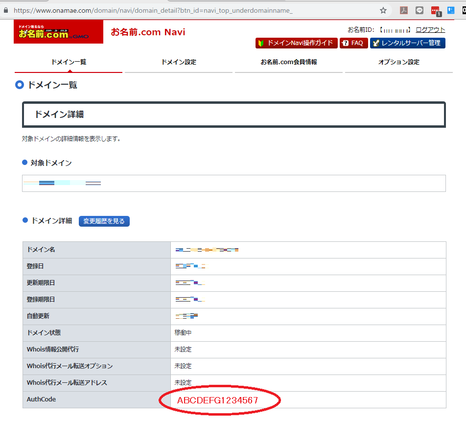Click the ドメイン状態 row label
Viewport: 466px width, 422px height.
click(x=44, y=333)
